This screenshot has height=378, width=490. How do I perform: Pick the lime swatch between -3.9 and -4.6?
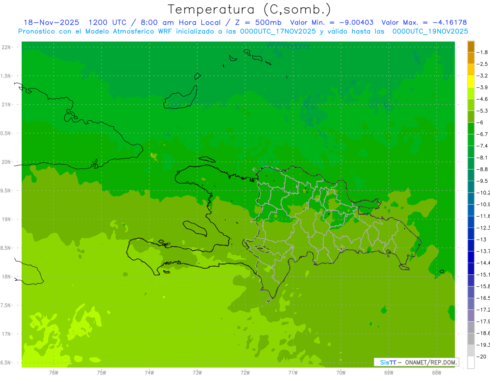[471, 93]
